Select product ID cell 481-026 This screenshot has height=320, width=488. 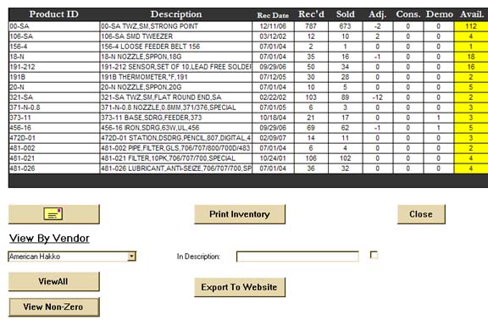[54, 168]
